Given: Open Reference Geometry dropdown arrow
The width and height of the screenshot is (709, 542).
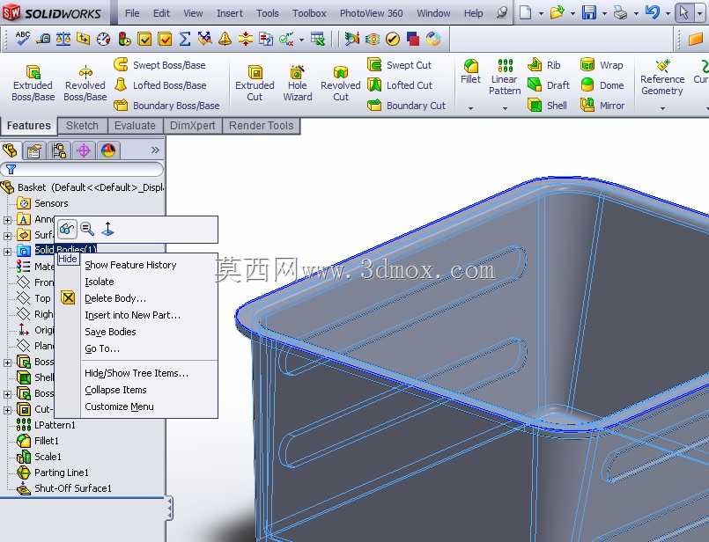Looking at the screenshot, I should [x=662, y=108].
